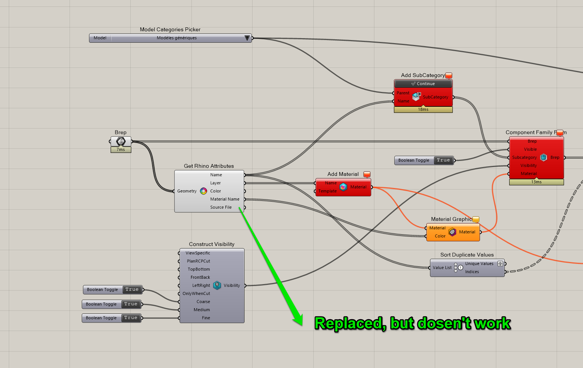Image resolution: width=583 pixels, height=368 pixels.
Task: Open the Modèles génériques category list
Action: [x=177, y=38]
